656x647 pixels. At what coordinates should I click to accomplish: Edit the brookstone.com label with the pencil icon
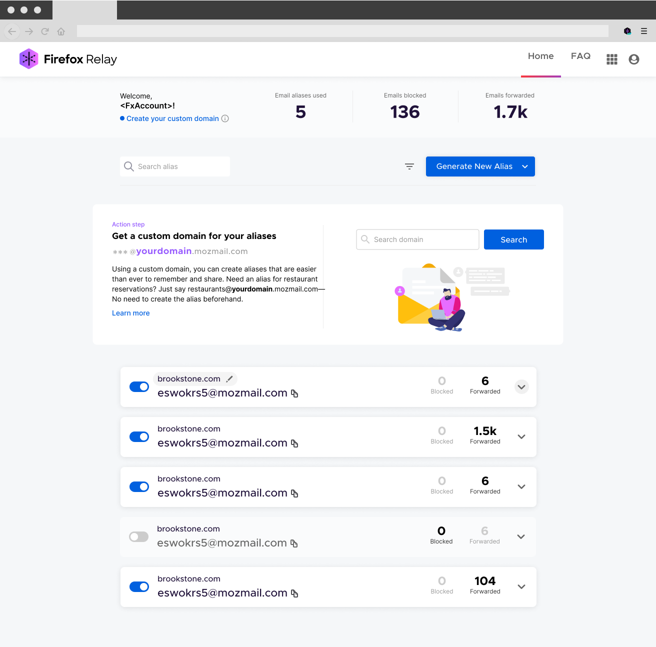click(x=229, y=379)
